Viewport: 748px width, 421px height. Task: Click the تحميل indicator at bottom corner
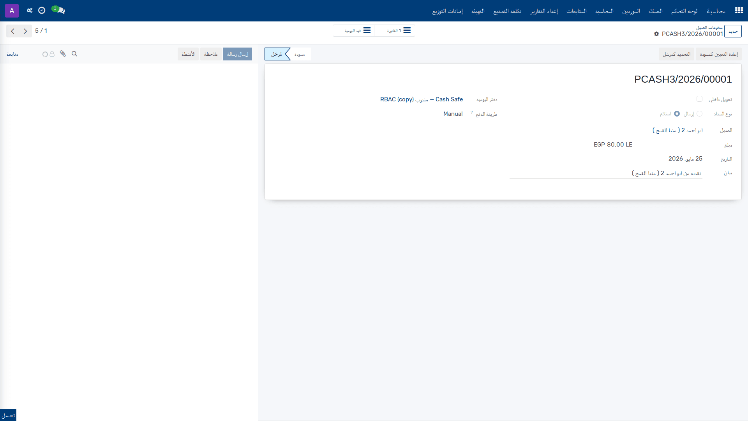click(x=8, y=416)
